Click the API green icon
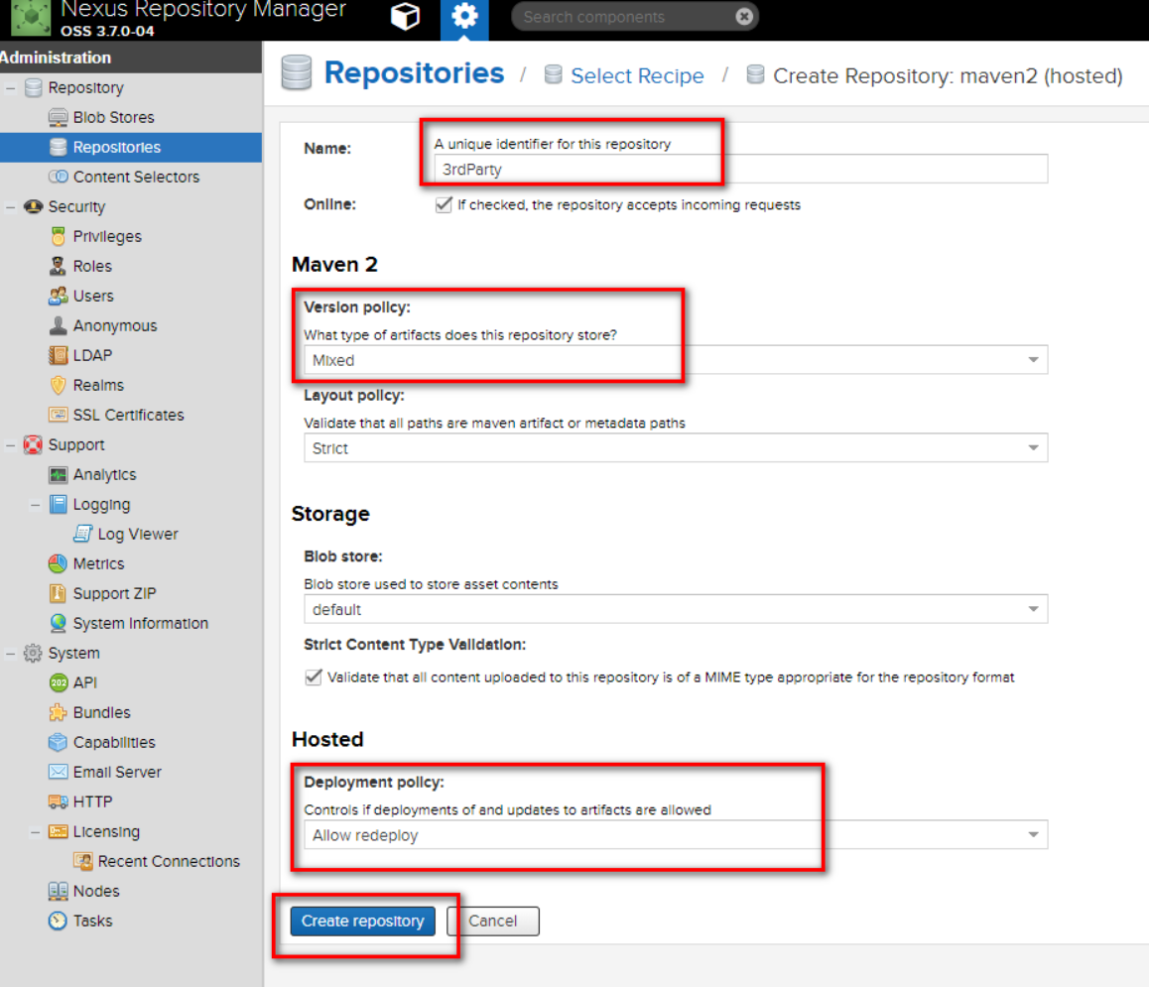The width and height of the screenshot is (1149, 987). tap(58, 682)
